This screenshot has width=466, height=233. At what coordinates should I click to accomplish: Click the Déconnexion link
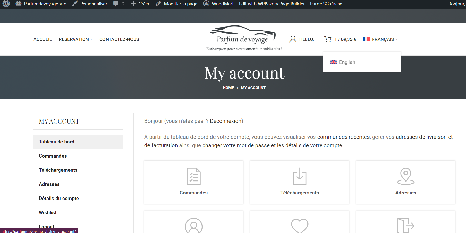coord(226,121)
